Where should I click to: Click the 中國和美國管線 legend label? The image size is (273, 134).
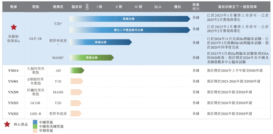tap(51, 126)
